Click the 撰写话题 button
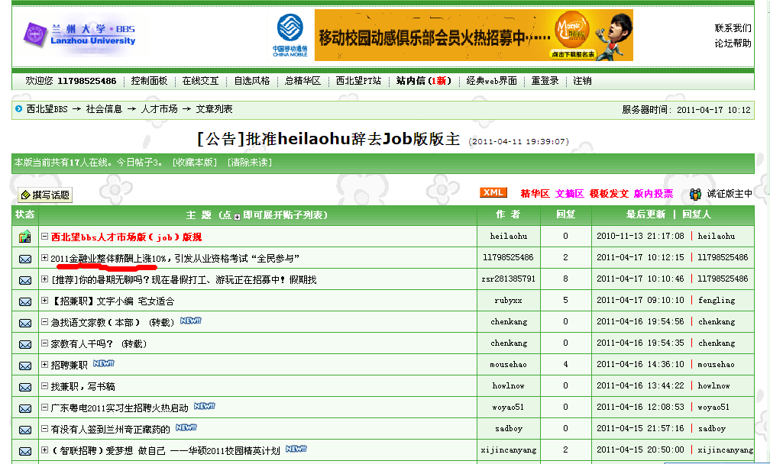The image size is (770, 464). point(46,195)
